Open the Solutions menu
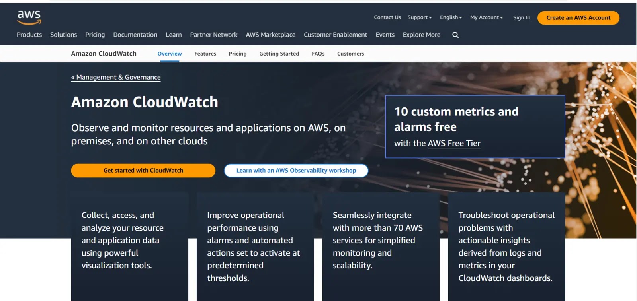This screenshot has width=637, height=301. coord(63,35)
